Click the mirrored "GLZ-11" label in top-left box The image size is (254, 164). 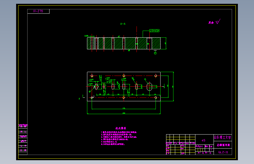[38, 11]
